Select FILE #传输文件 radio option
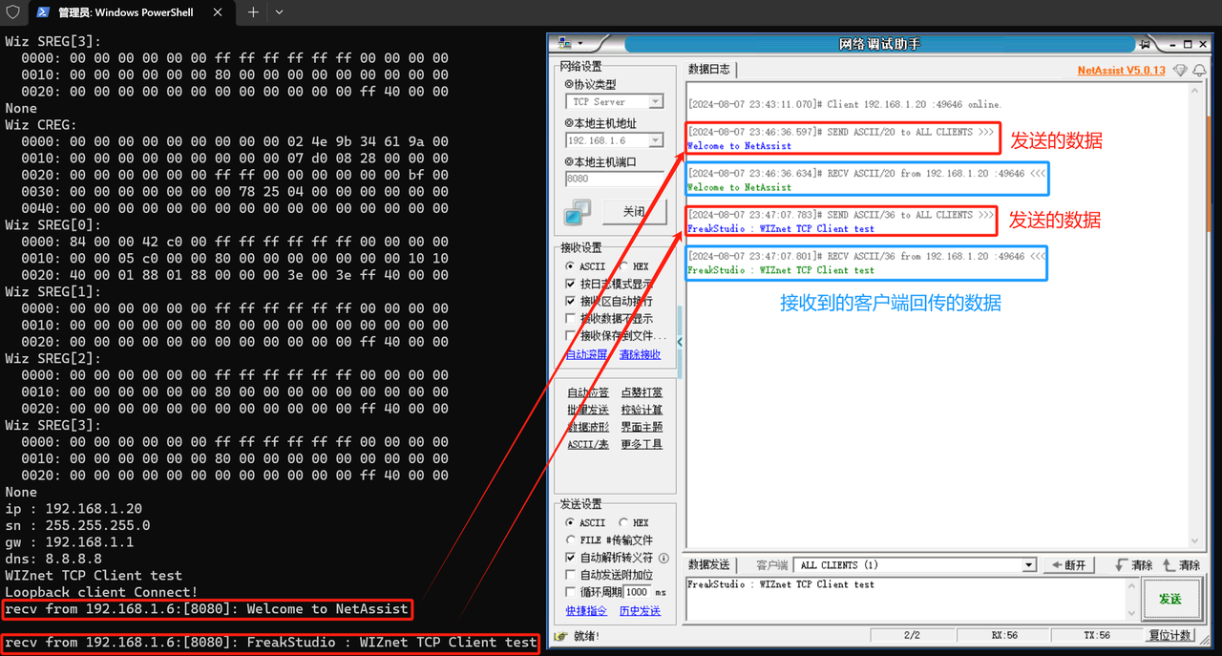1222x656 pixels. click(x=571, y=540)
